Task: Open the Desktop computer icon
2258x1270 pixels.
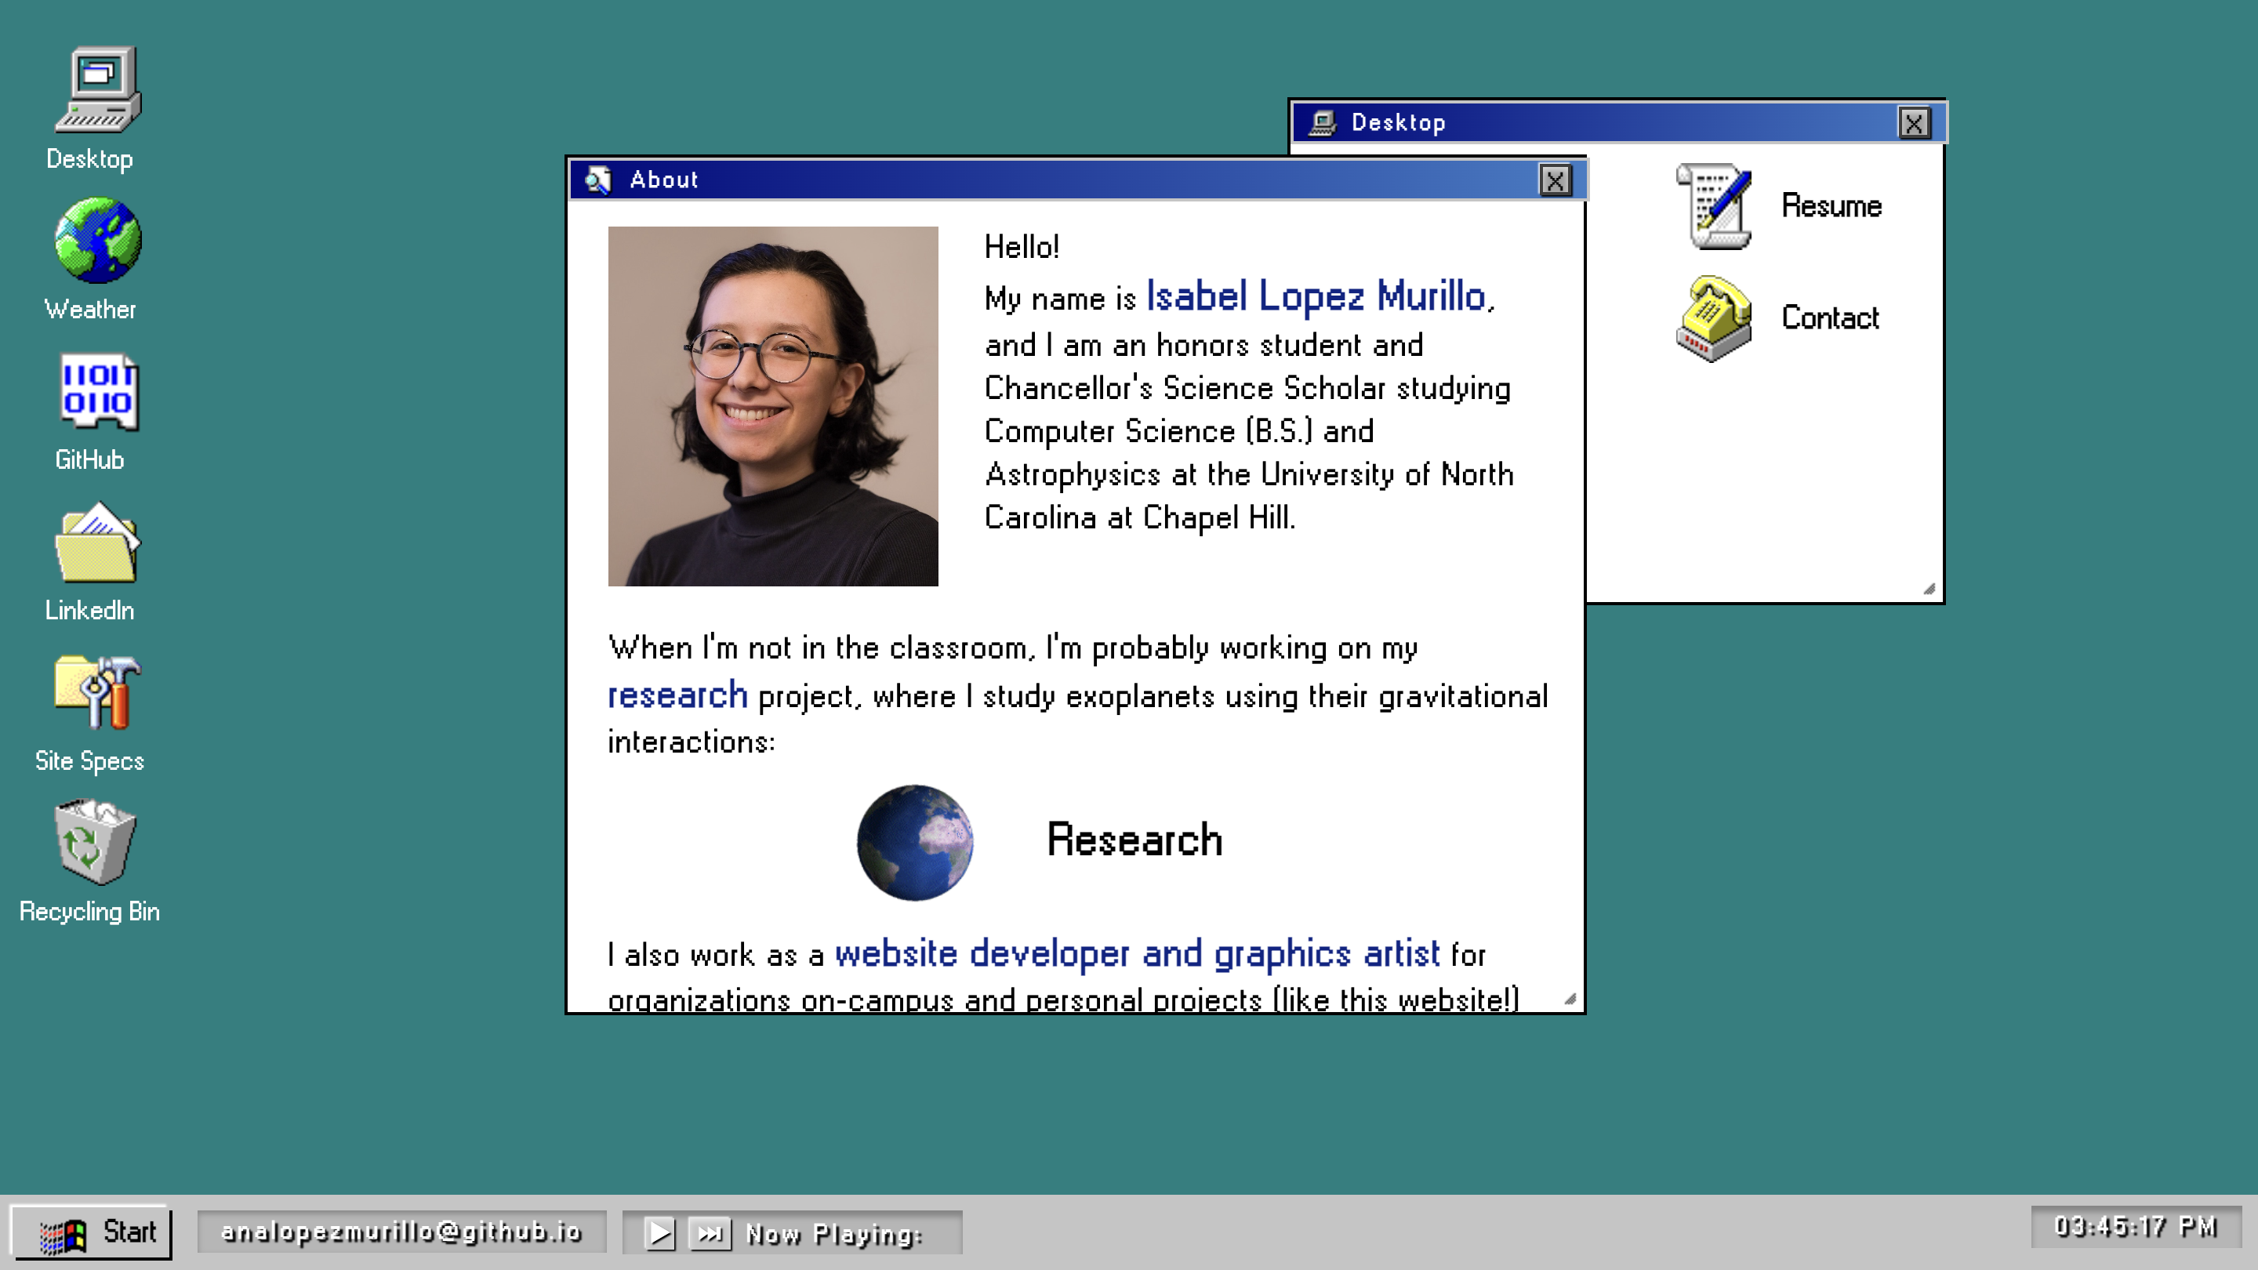Action: (x=96, y=90)
